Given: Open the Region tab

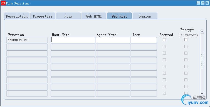Looking at the screenshot, I should tap(145, 16).
